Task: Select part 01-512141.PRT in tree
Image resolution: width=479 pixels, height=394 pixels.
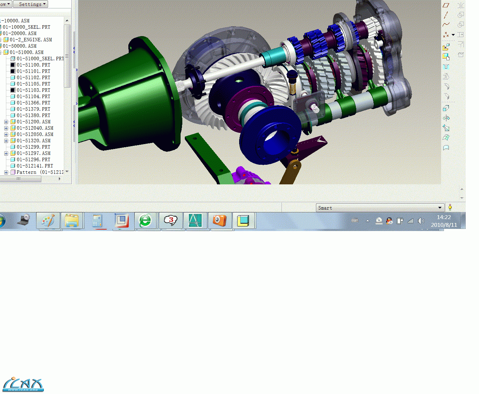Action: coord(35,166)
